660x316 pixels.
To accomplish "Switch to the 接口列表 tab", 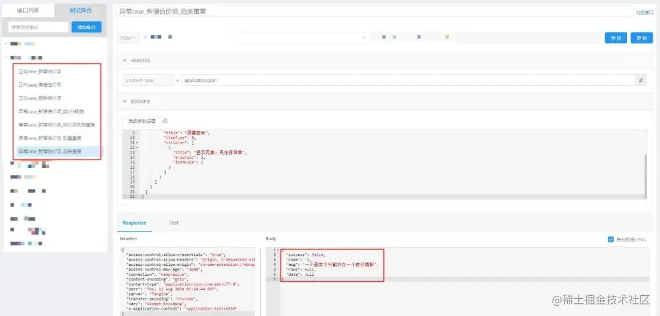I will point(28,10).
